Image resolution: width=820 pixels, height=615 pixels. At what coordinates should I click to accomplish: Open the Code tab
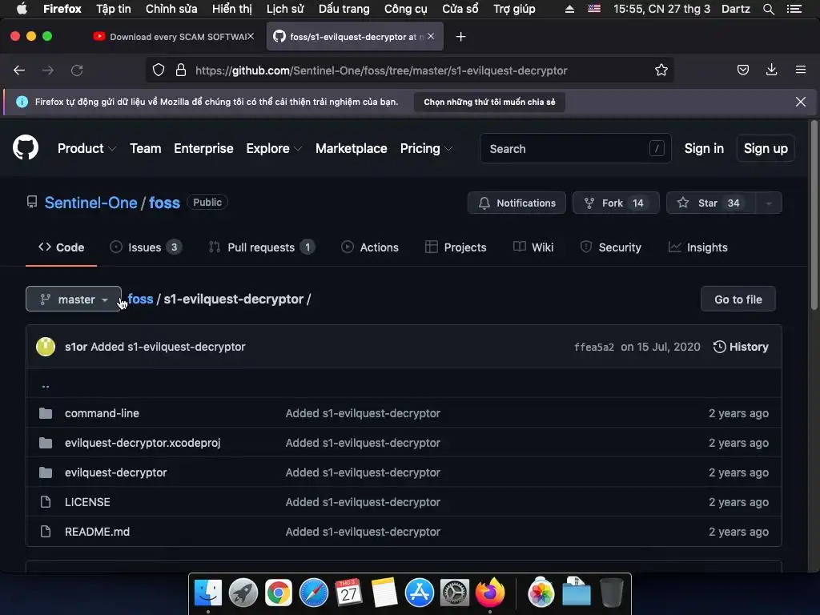[61, 247]
